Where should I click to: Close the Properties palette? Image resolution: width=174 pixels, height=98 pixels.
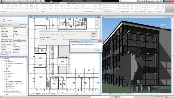(27, 16)
